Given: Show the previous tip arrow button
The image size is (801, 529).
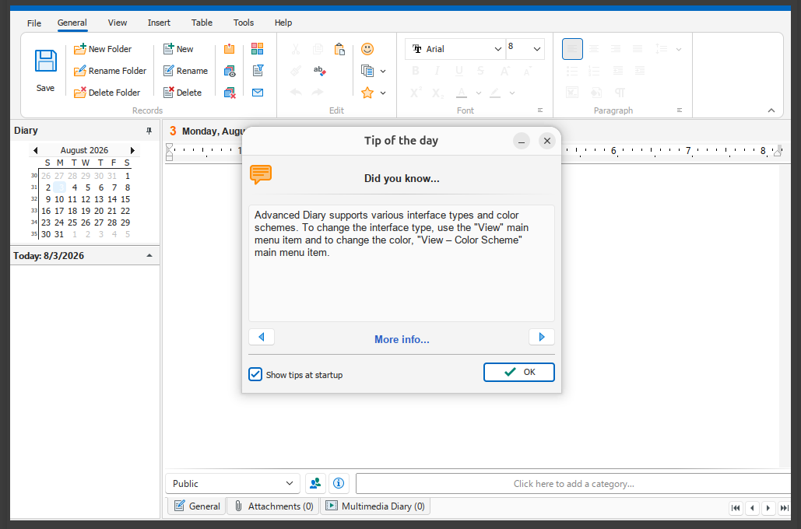Looking at the screenshot, I should click(262, 337).
